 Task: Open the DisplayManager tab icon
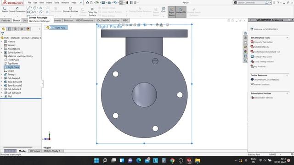click(x=28, y=29)
